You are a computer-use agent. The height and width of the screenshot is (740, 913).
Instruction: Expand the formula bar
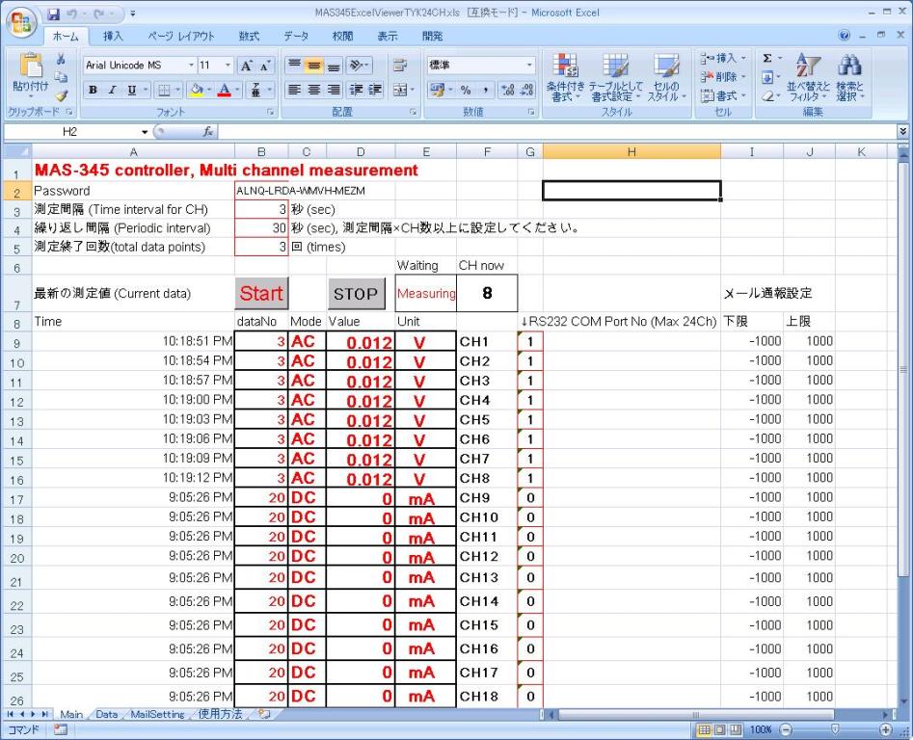tap(902, 131)
